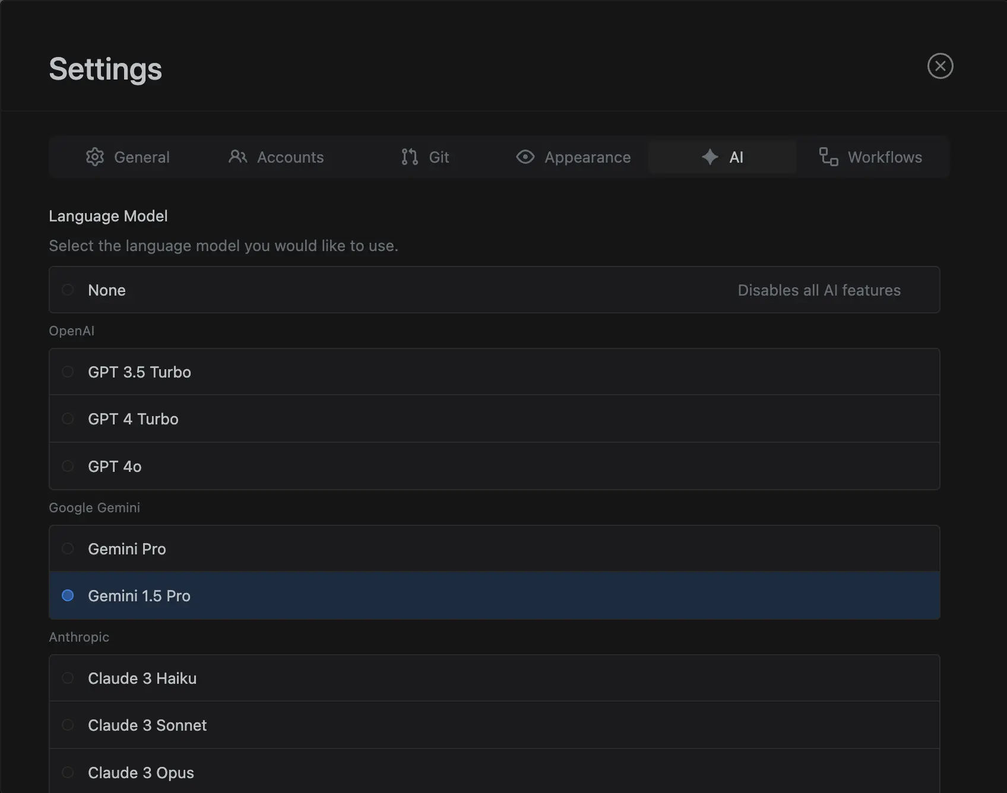The height and width of the screenshot is (793, 1007).
Task: Click the 'Google Gemini' group label
Action: (x=94, y=507)
